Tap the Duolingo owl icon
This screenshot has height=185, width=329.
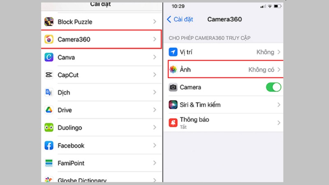49,128
